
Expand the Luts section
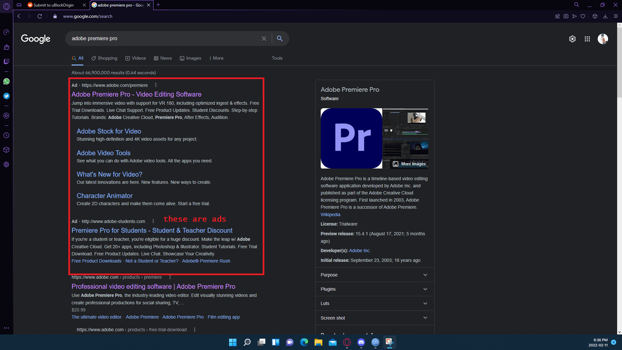tap(375, 303)
